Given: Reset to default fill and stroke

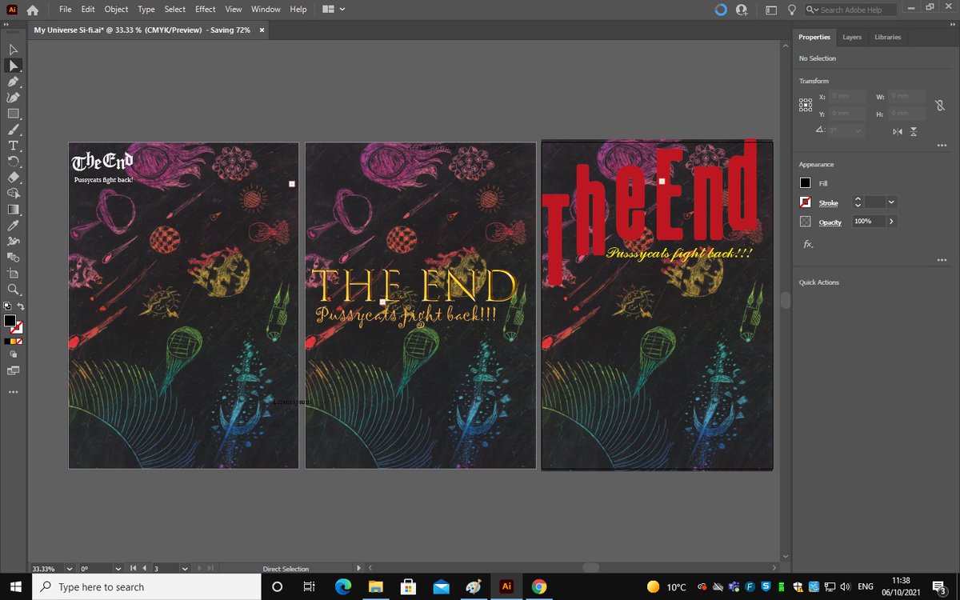Looking at the screenshot, I should tap(6, 306).
